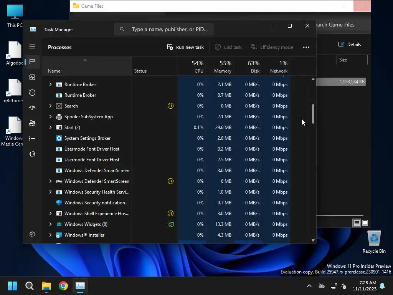393x295 pixels.
Task: Click Run new task button
Action: (x=185, y=47)
